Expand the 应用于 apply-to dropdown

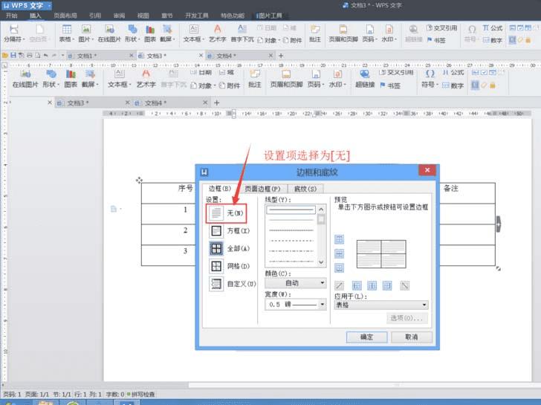click(x=381, y=305)
